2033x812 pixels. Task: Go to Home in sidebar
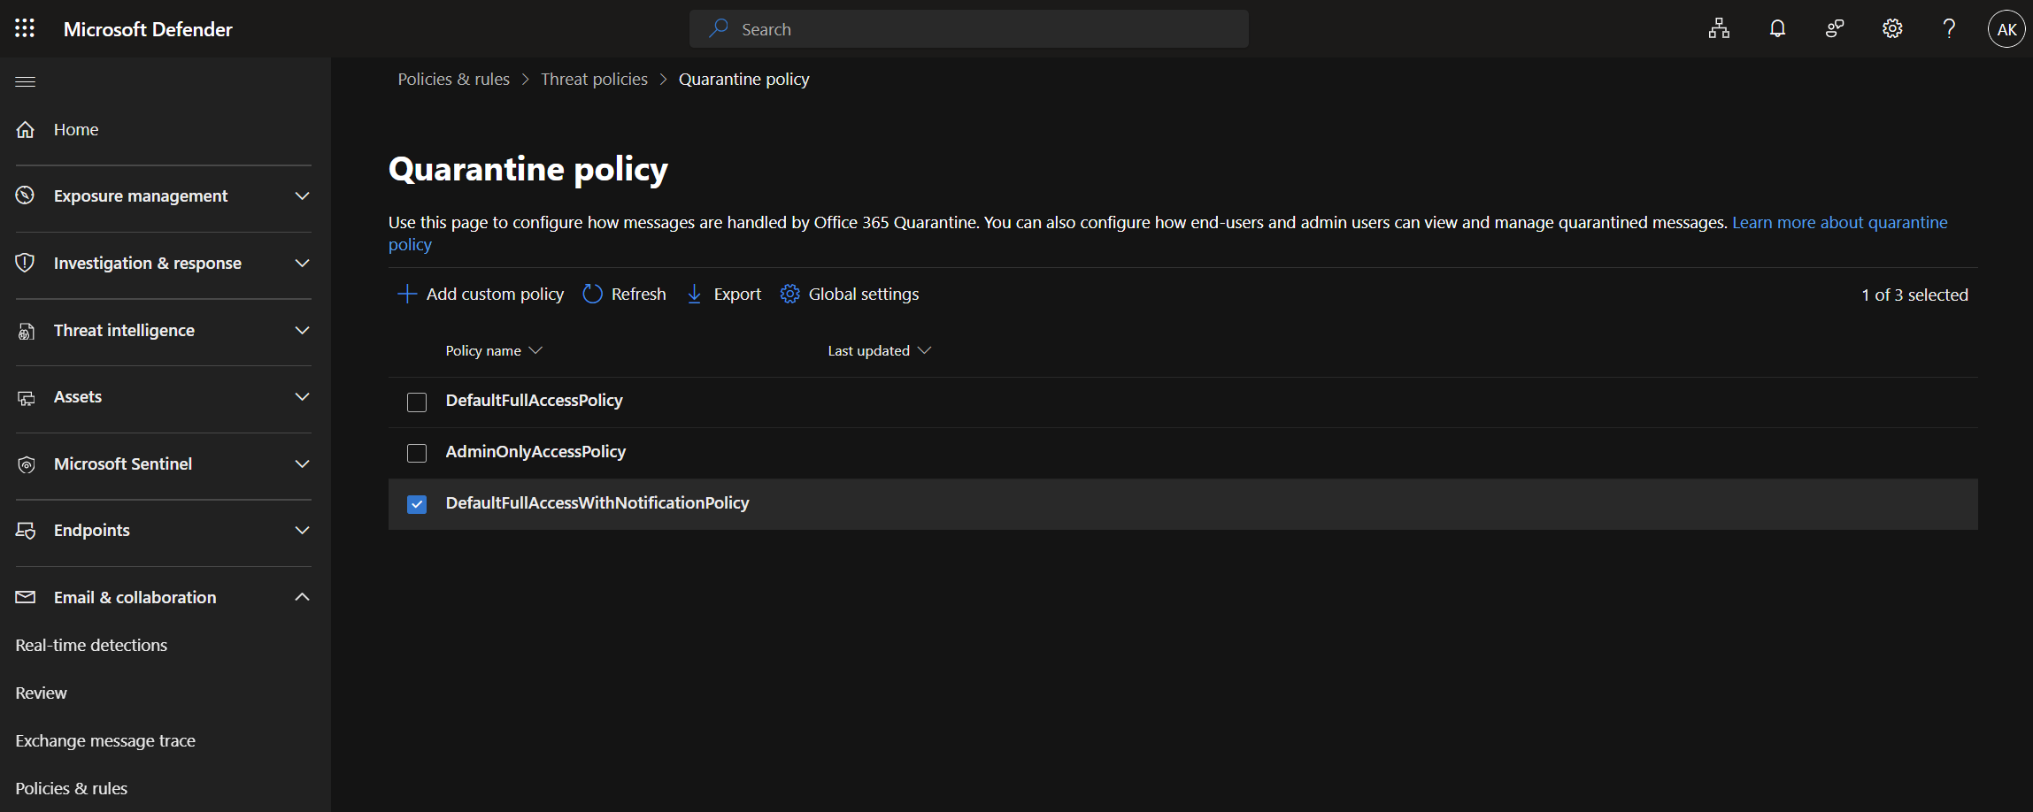click(x=76, y=129)
